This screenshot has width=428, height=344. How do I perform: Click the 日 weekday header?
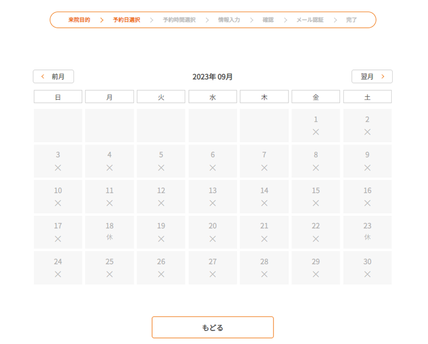point(58,97)
